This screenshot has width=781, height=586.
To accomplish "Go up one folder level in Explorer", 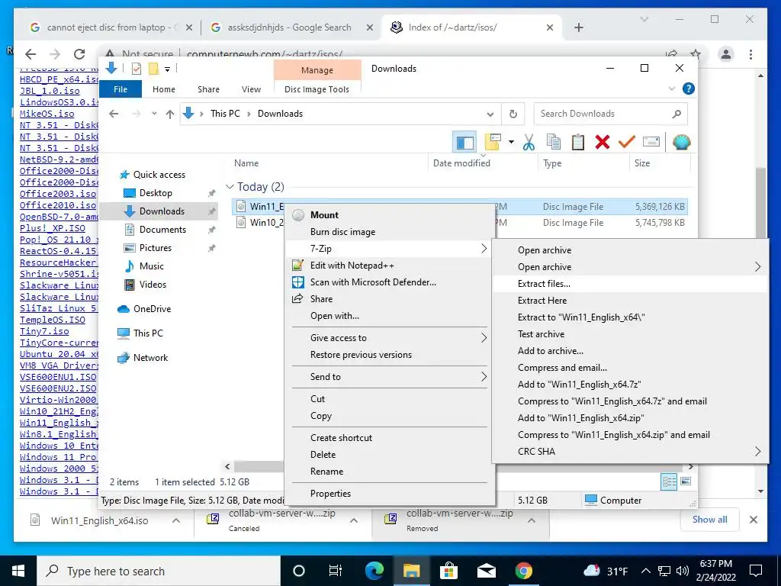I will [170, 114].
